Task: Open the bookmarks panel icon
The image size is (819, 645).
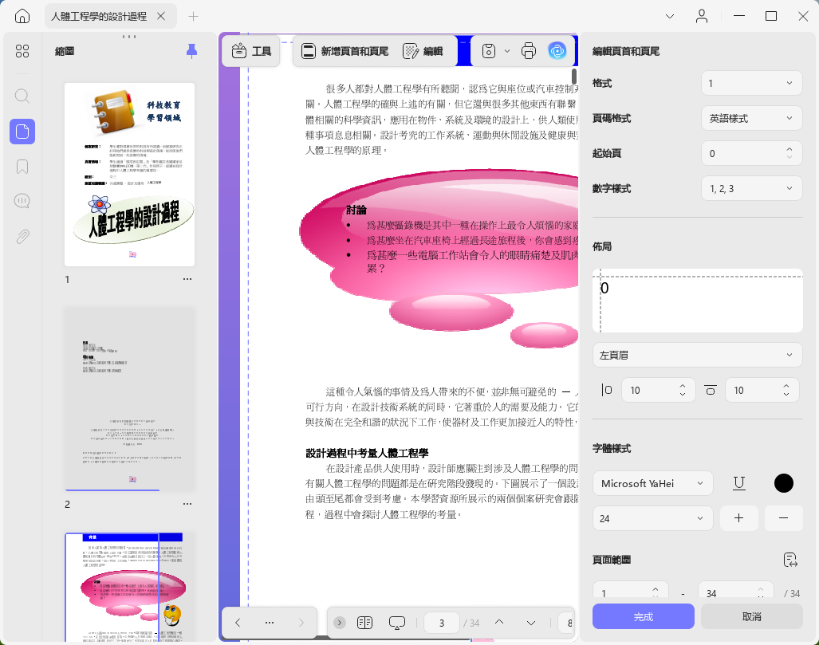Action: pos(22,167)
